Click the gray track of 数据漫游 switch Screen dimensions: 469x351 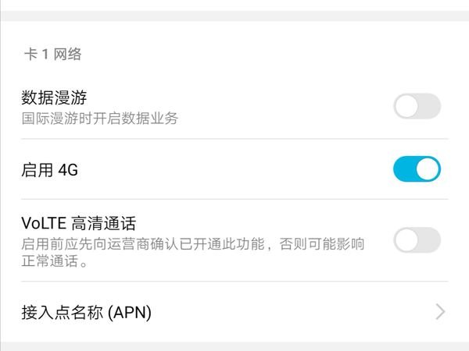pos(431,106)
